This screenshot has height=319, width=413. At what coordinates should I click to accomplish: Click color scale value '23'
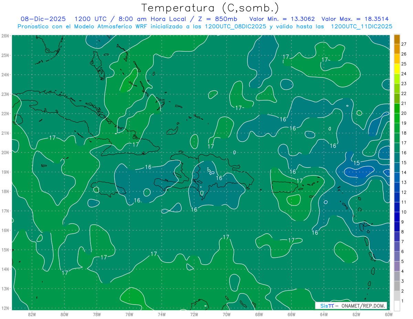[404, 84]
